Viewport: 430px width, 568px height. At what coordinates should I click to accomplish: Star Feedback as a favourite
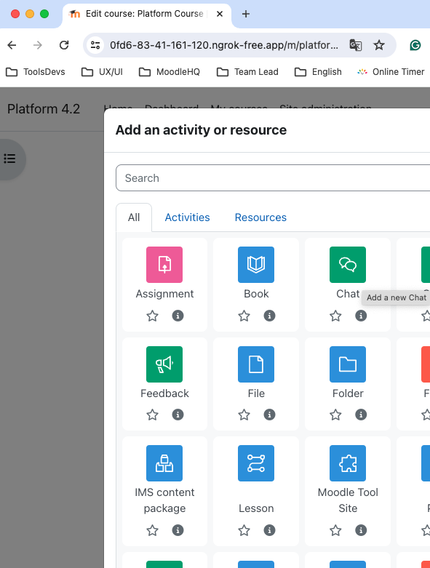pos(153,415)
